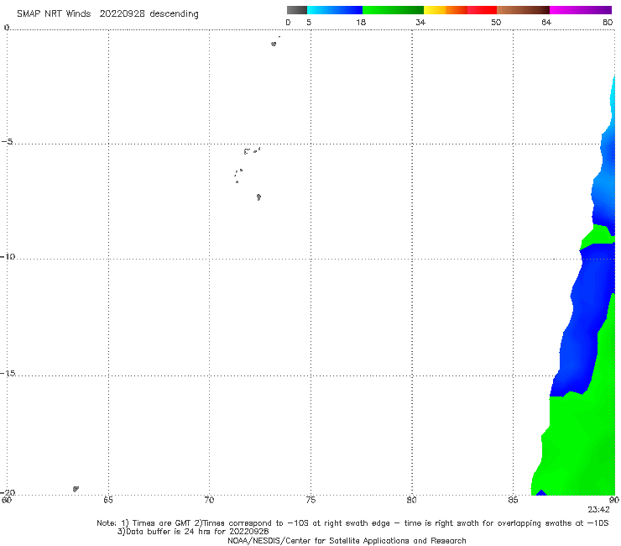Select the brown segment of the color bar
This screenshot has height=546, width=621.
(x=523, y=10)
